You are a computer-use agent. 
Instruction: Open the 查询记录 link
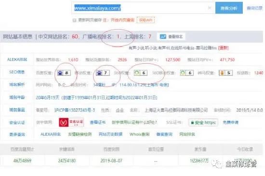coord(254,8)
